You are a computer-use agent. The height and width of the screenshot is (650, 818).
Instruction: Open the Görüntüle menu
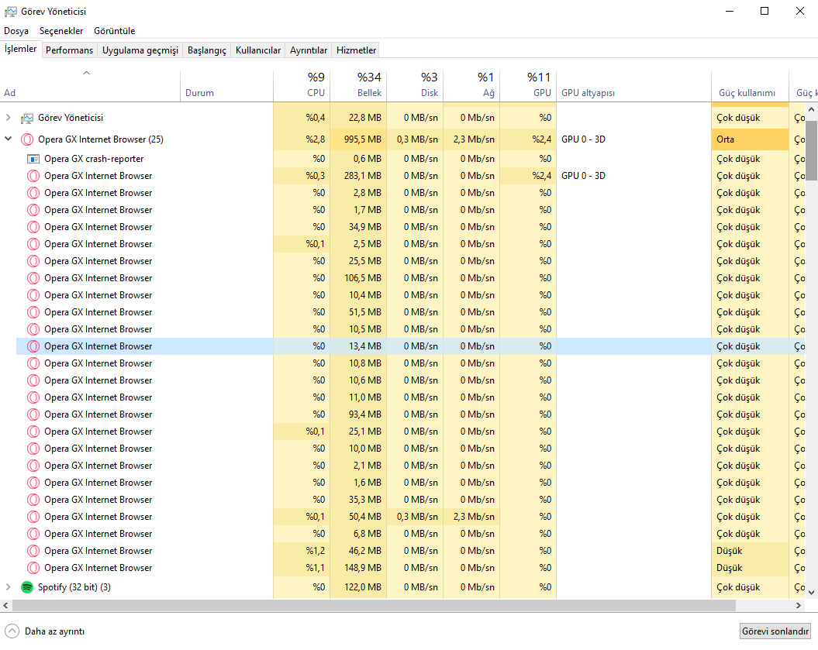pyautogui.click(x=114, y=31)
